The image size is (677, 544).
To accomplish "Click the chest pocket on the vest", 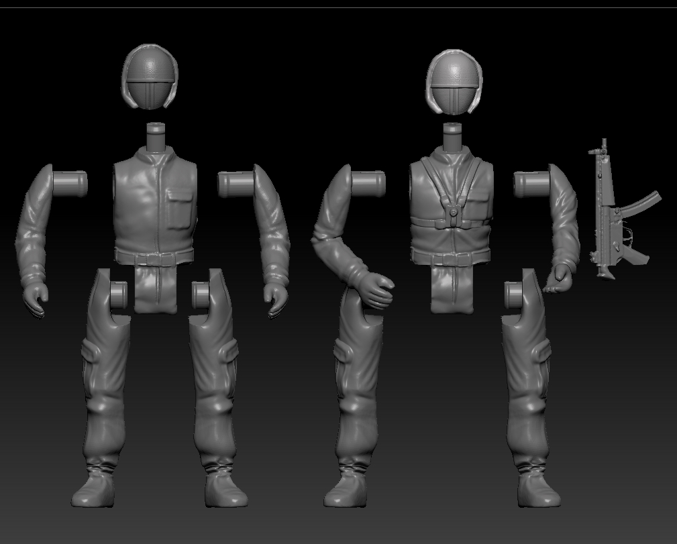I will point(178,205).
